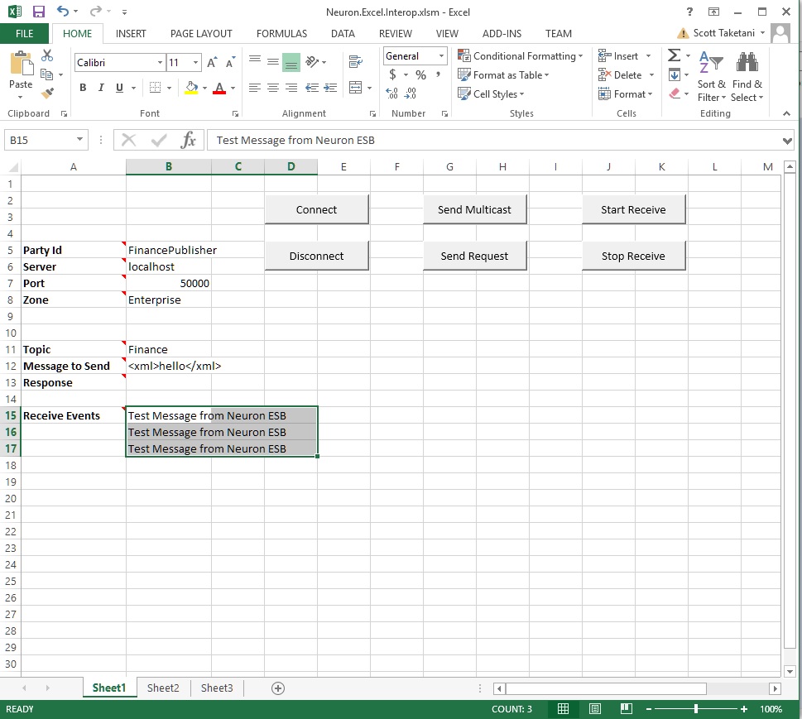Viewport: 802px width, 719px height.
Task: Toggle Align Left horizontal alignment
Action: pos(254,88)
